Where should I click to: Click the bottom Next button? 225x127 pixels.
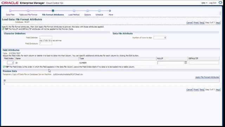click(218, 90)
